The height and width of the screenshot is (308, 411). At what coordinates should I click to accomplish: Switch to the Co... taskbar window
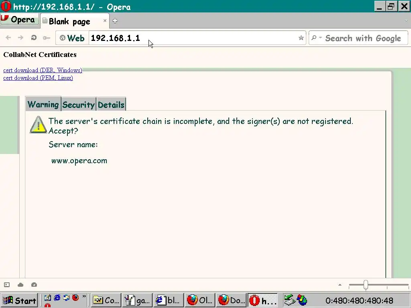tap(106, 300)
